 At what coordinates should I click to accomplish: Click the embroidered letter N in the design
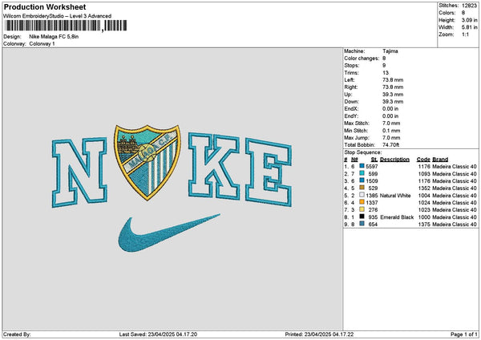point(79,172)
